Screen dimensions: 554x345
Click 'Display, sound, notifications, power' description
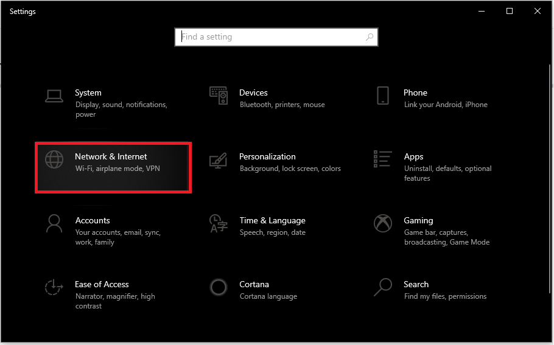[121, 110]
